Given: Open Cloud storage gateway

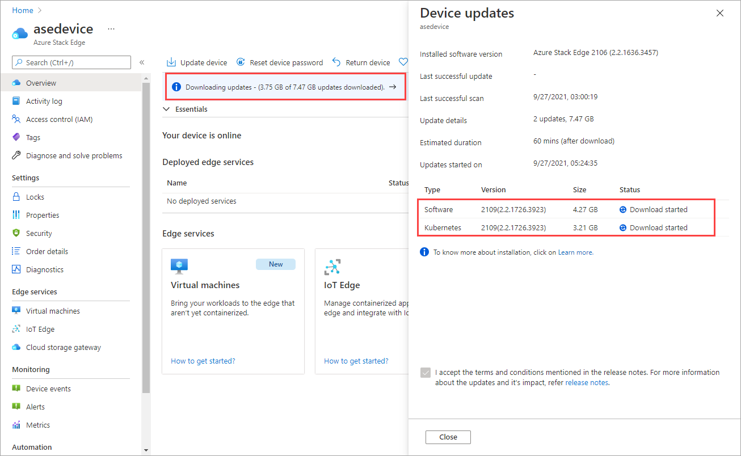Looking at the screenshot, I should point(61,347).
